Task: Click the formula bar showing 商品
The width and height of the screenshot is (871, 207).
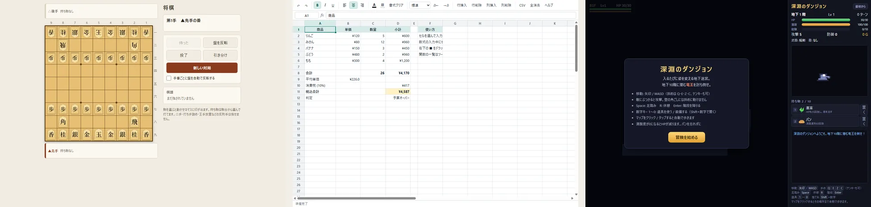Action: click(x=451, y=15)
